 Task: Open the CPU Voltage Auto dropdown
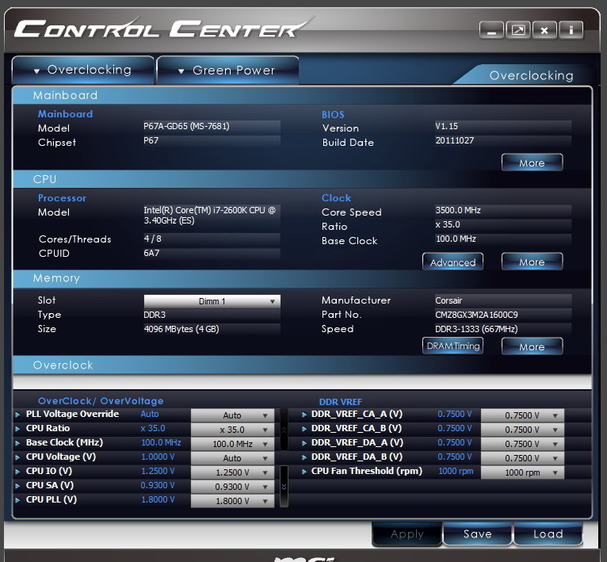tap(232, 459)
